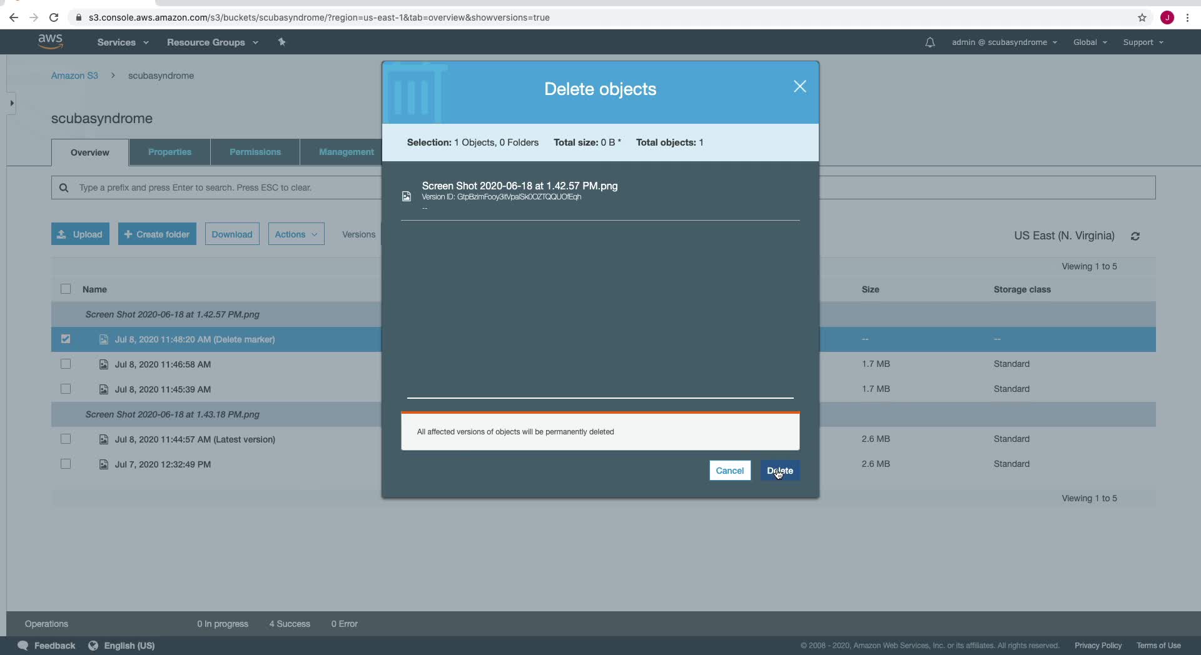Check the 11:45:39 AM version checkbox
The height and width of the screenshot is (655, 1201).
tap(66, 389)
